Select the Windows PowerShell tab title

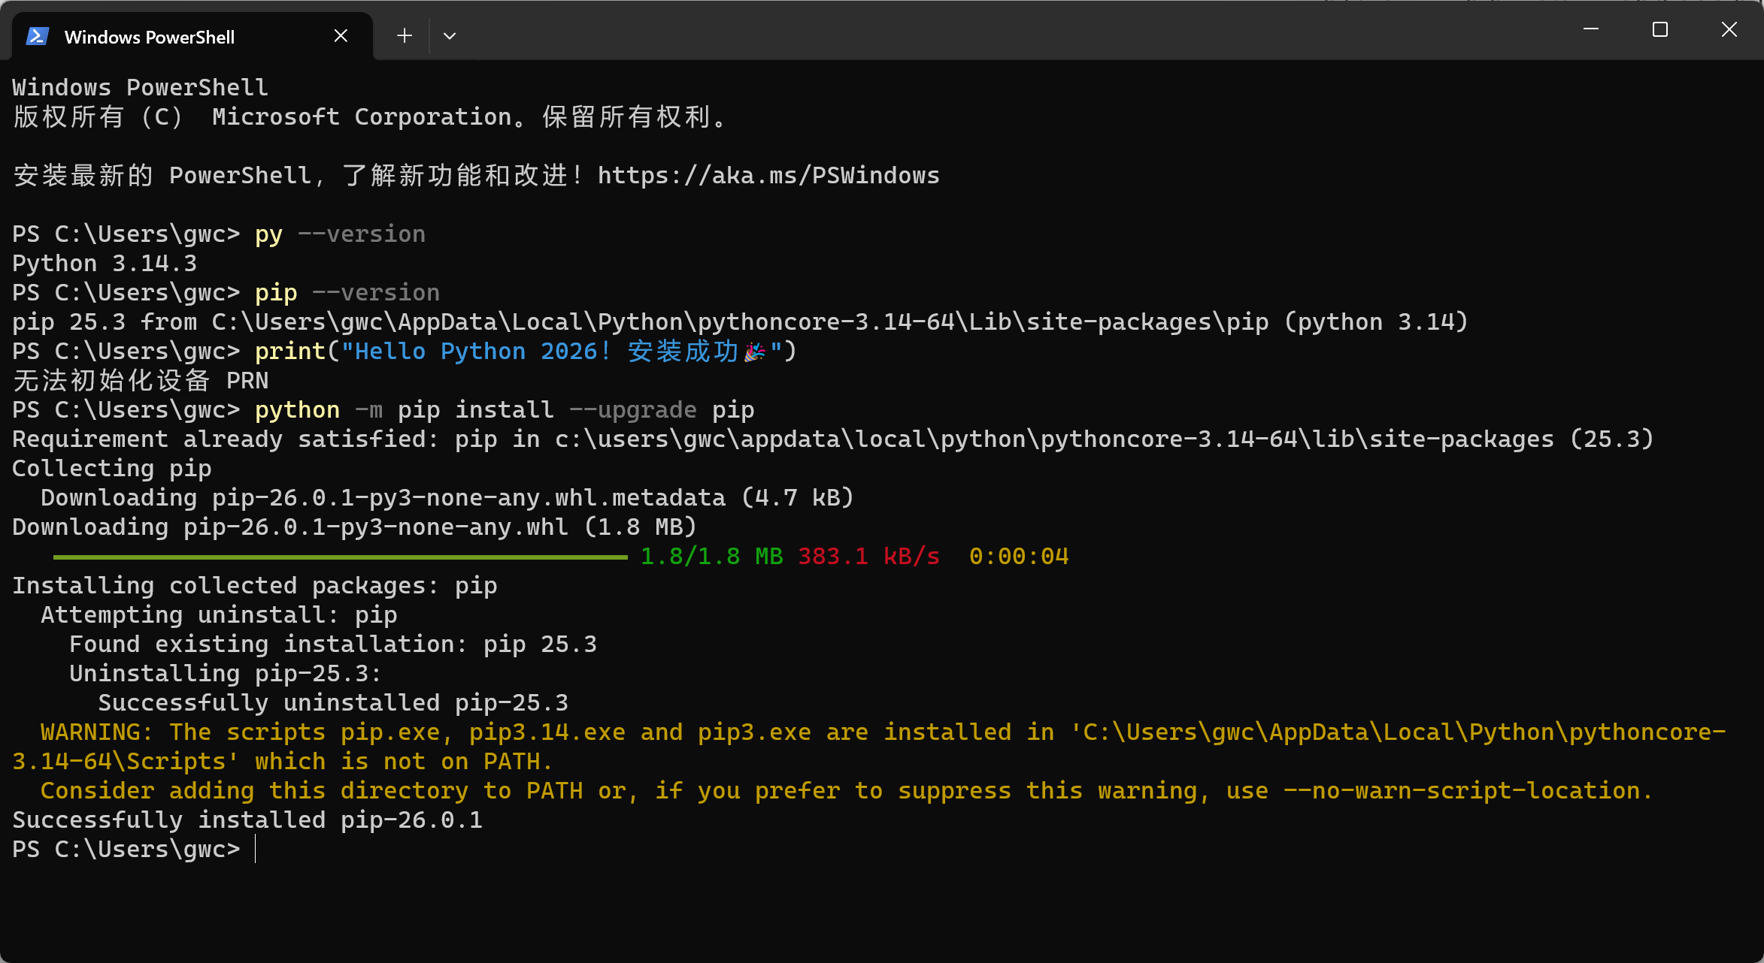150,37
